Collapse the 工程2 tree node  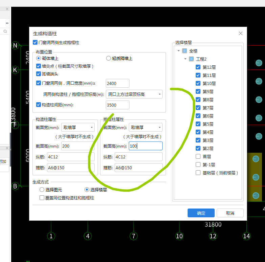185,59
